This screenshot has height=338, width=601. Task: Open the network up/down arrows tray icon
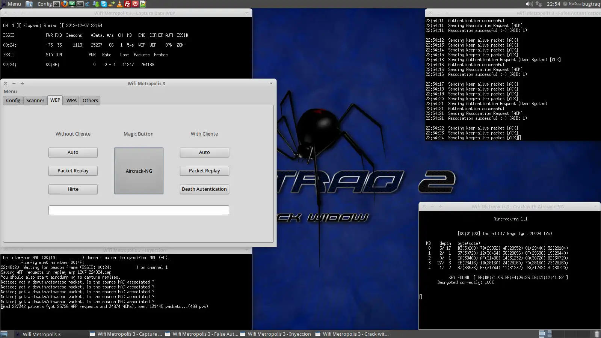539,4
